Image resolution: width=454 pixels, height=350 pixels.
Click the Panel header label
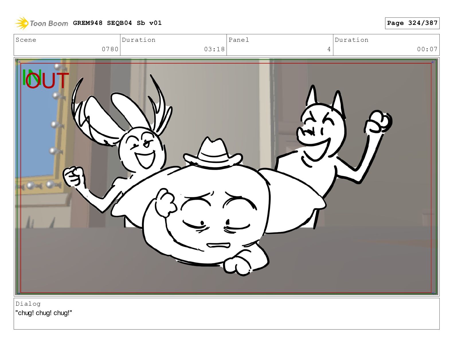(x=239, y=40)
